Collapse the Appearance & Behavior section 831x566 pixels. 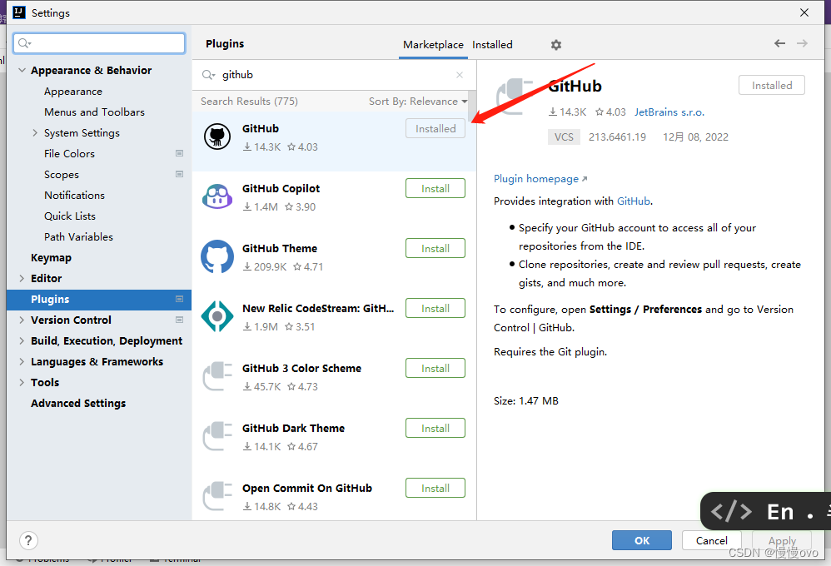pos(22,70)
